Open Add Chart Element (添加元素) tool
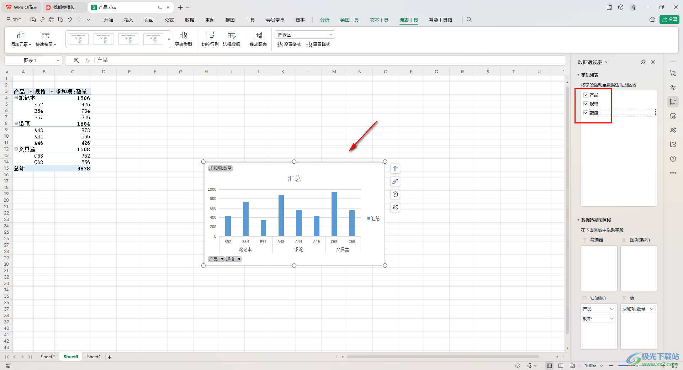Viewport: 683px width, 370px height. click(21, 39)
